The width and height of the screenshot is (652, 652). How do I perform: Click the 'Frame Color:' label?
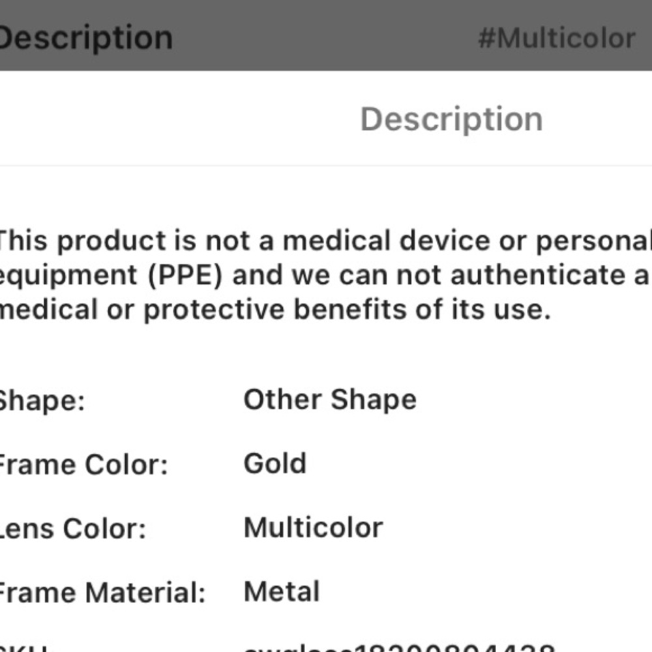[83, 465]
